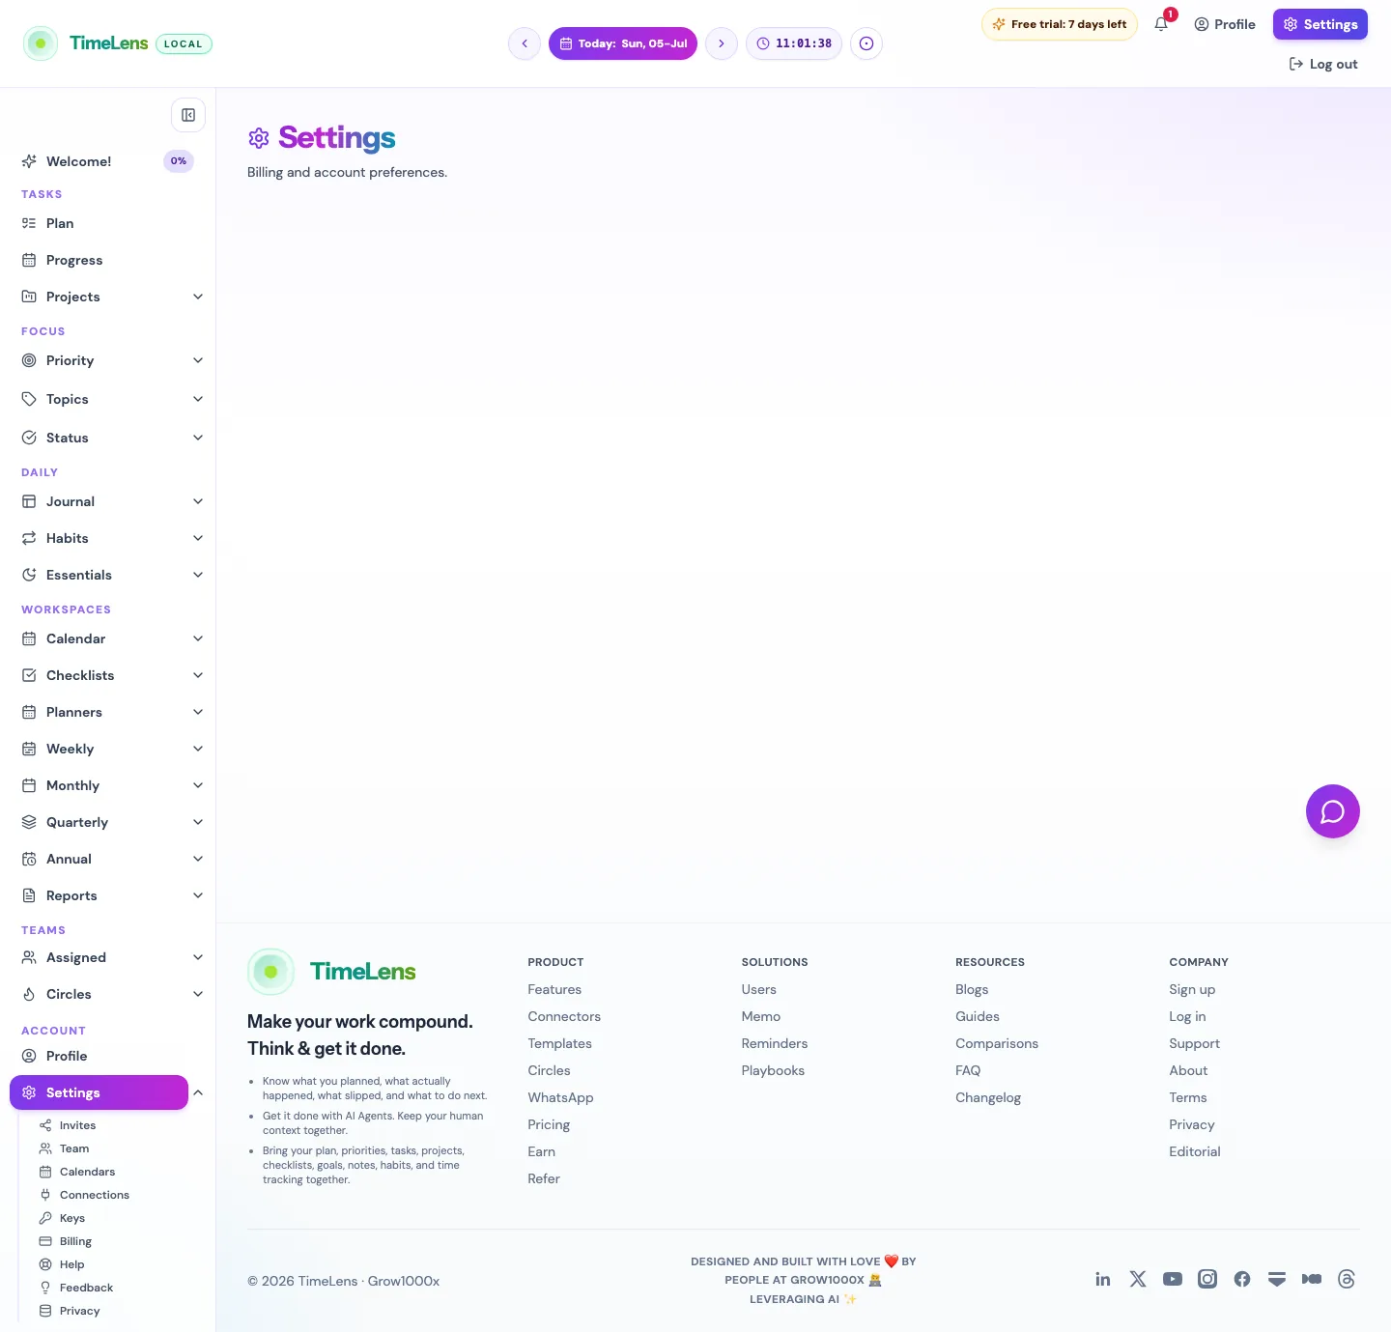This screenshot has height=1332, width=1391.
Task: Open Help settings sub-item
Action: click(71, 1264)
